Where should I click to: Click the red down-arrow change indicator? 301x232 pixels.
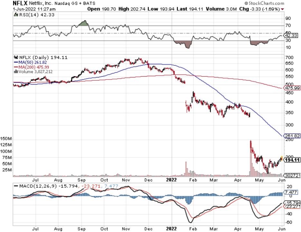282,9
